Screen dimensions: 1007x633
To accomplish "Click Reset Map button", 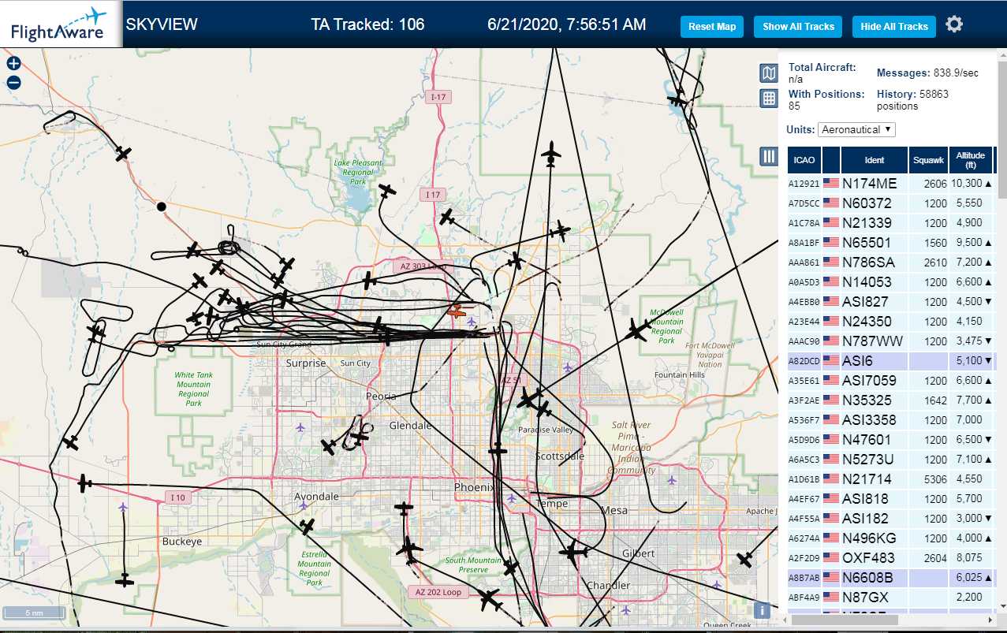I will (712, 27).
